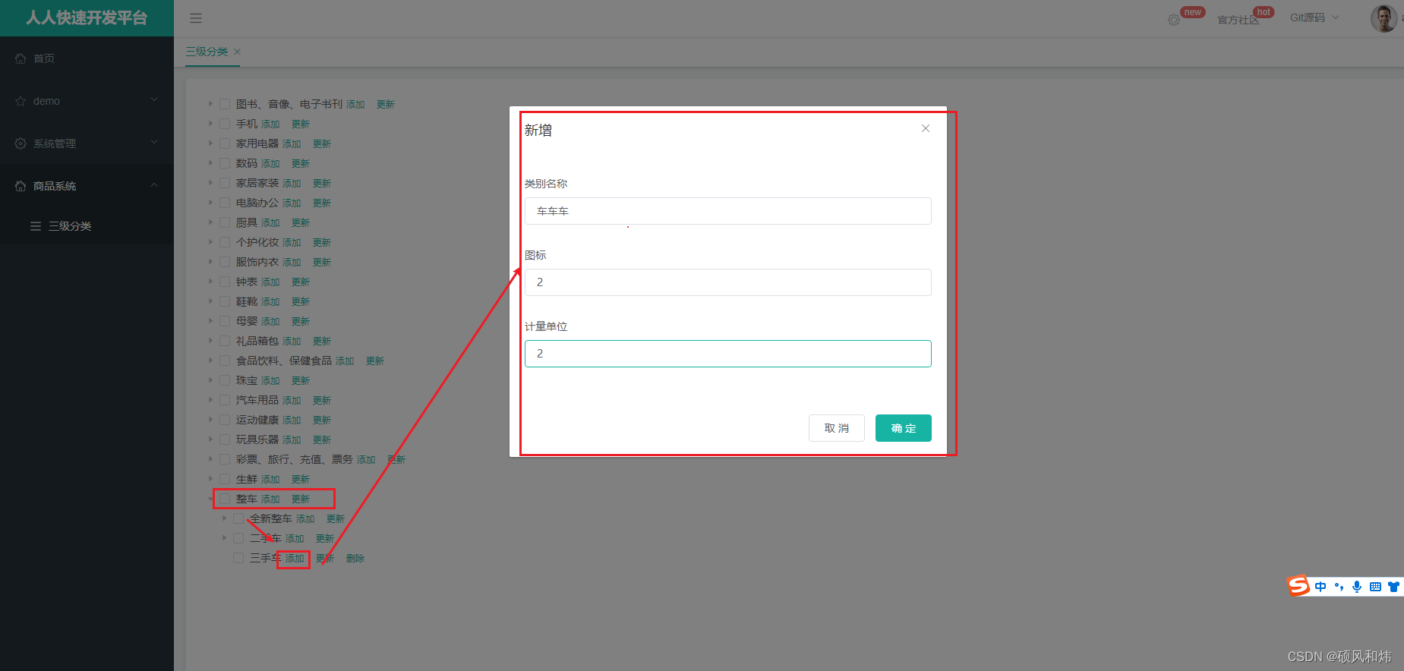Click the 个护化妆 category label
The width and height of the screenshot is (1404, 671).
(x=257, y=242)
